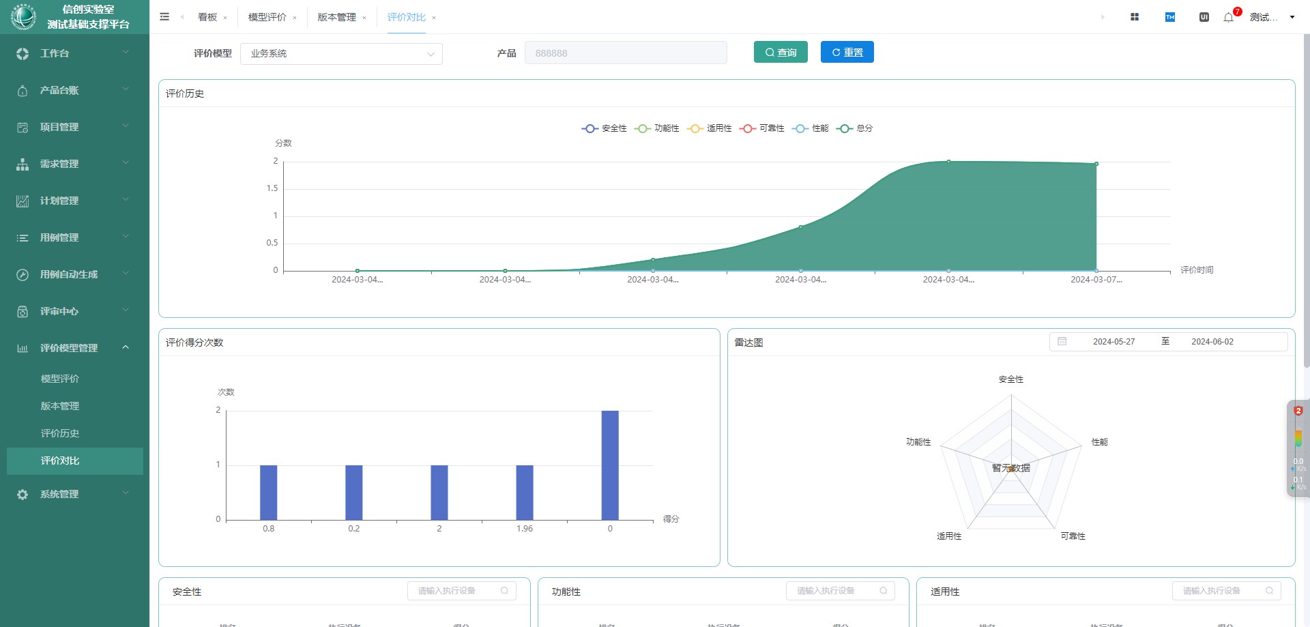1310x627 pixels.
Task: Toggle the 安全性 legend series
Action: click(605, 128)
